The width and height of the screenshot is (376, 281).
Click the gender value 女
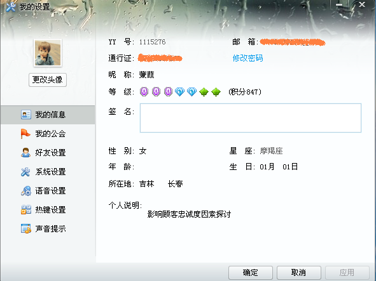click(143, 151)
